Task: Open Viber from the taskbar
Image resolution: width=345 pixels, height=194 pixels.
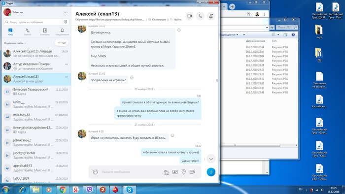Action: [89, 190]
